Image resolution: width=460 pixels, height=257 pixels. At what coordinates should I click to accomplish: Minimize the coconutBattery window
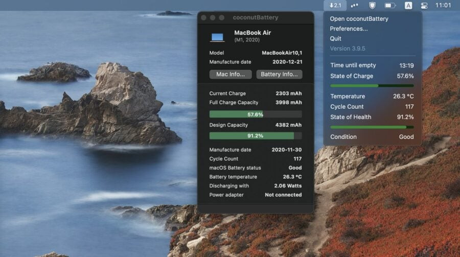213,17
